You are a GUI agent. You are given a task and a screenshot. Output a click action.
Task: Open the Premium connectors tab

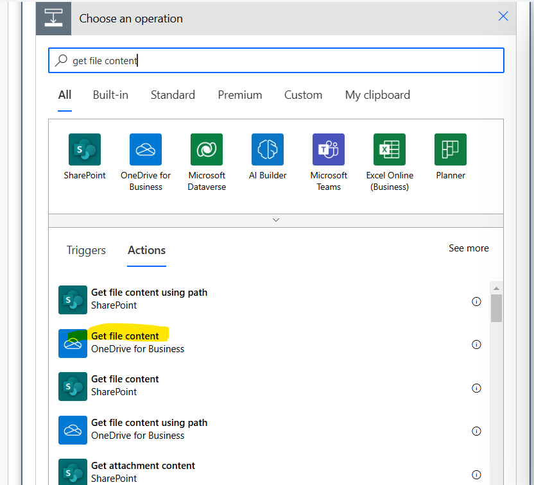coord(239,95)
